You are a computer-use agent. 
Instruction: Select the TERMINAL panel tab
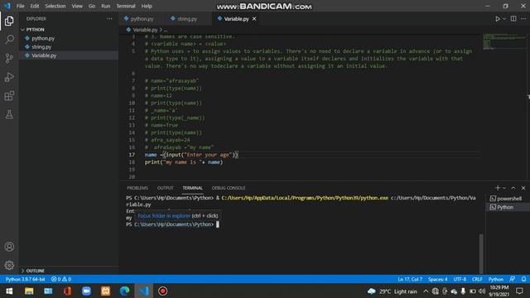(192, 188)
